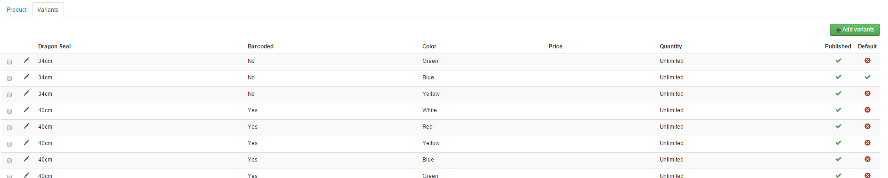Toggle published status for 40cm Yellow
The height and width of the screenshot is (178, 888).
(x=838, y=143)
